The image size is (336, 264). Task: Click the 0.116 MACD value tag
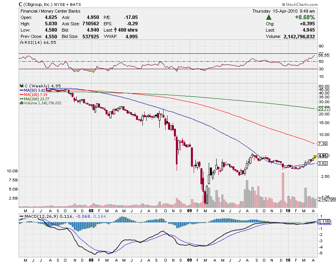323,222
